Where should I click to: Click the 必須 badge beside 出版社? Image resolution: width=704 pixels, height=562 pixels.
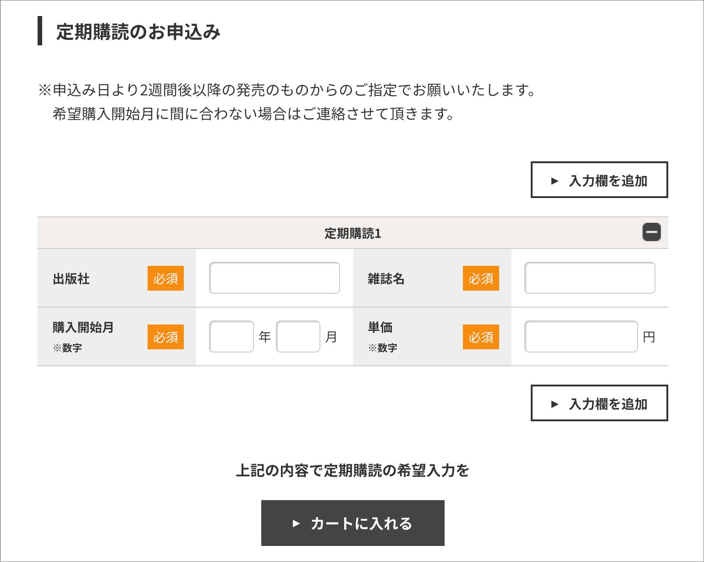165,278
